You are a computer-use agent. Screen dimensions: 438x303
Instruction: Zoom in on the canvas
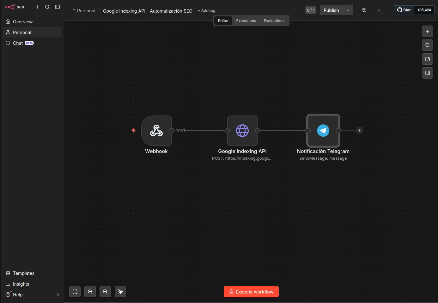pyautogui.click(x=90, y=292)
